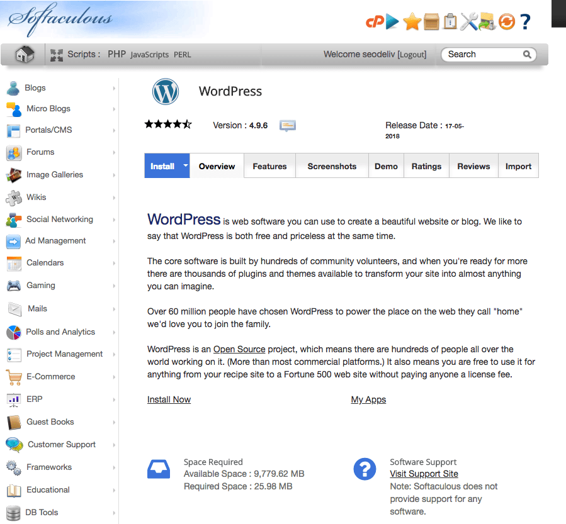Click the Mails envelope icon
The height and width of the screenshot is (524, 566).
pos(14,309)
